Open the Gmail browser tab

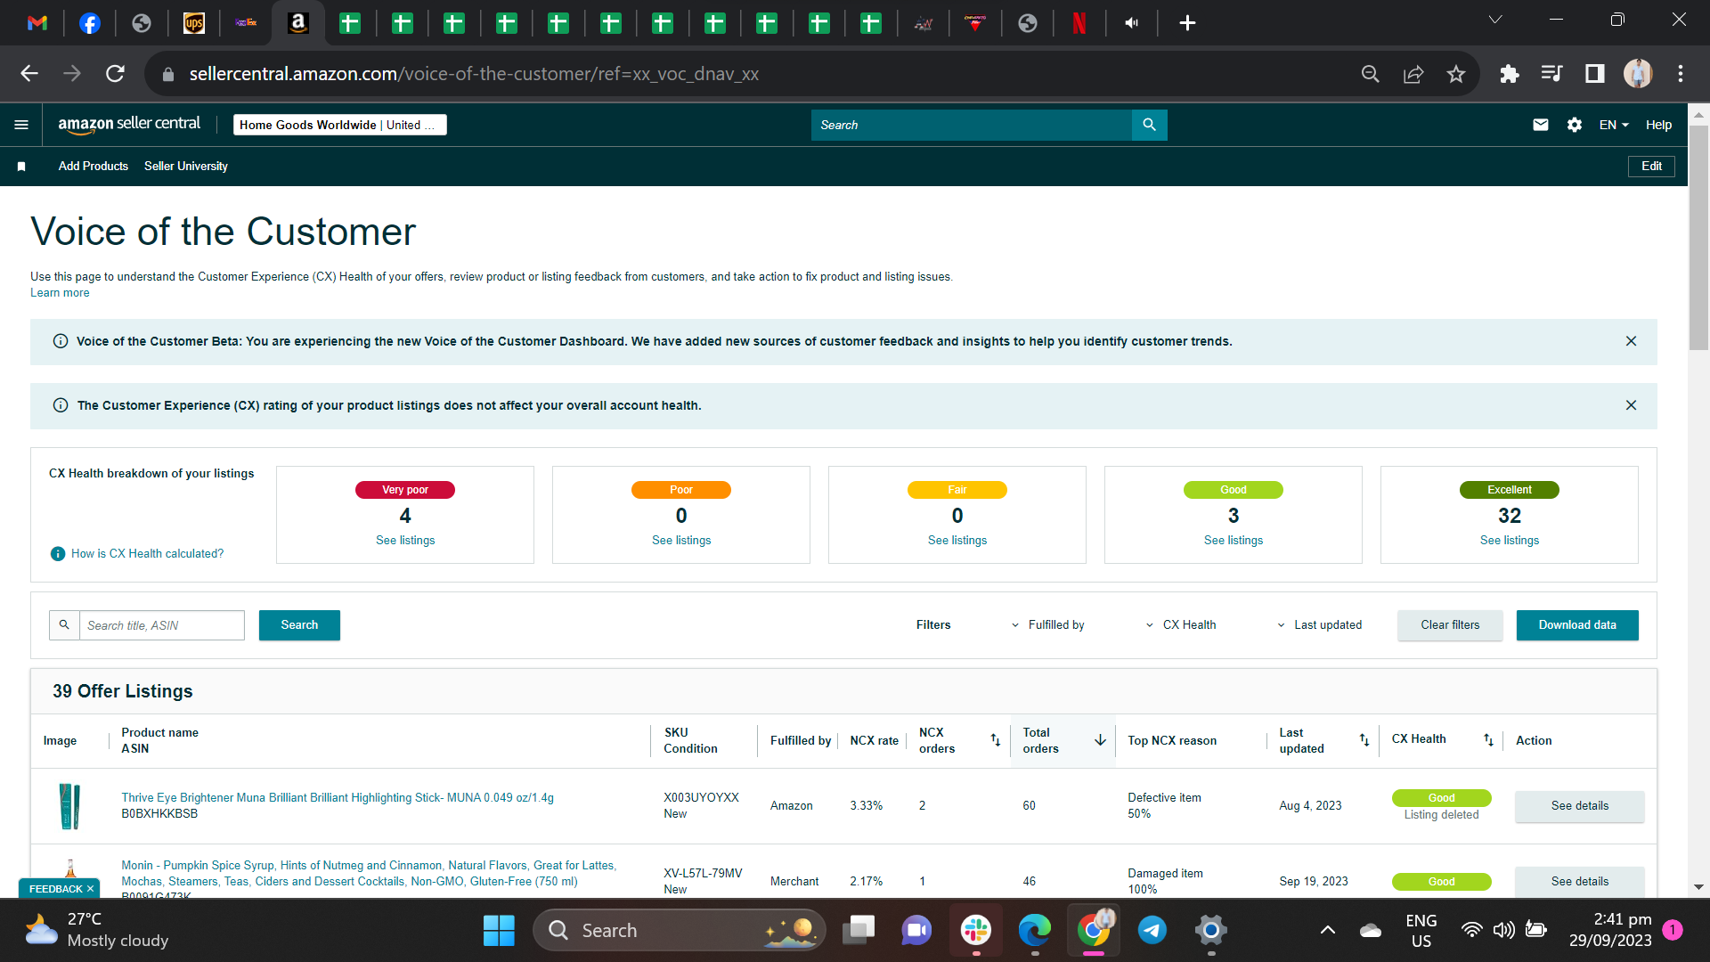pos(37,23)
